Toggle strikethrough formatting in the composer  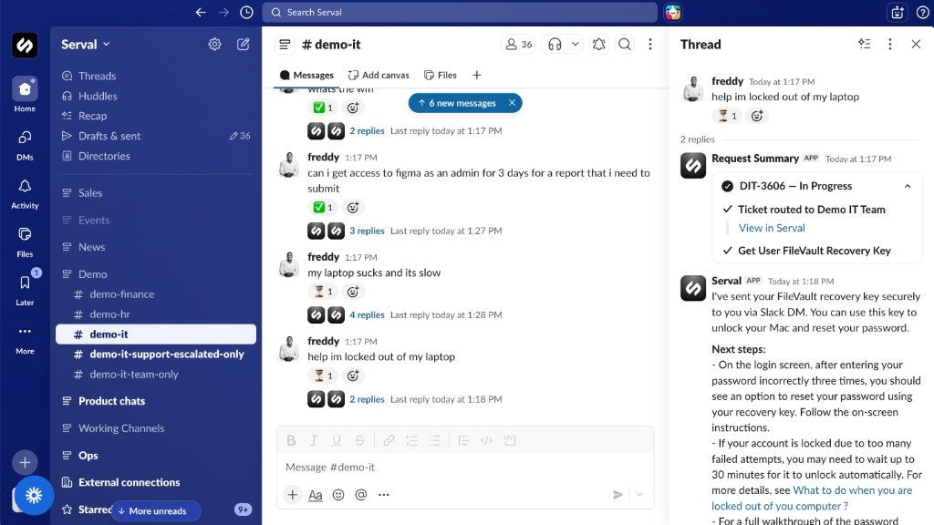point(359,440)
